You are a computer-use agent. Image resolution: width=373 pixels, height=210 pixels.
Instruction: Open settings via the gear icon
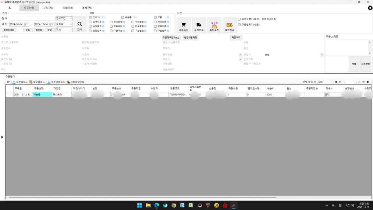(370, 8)
